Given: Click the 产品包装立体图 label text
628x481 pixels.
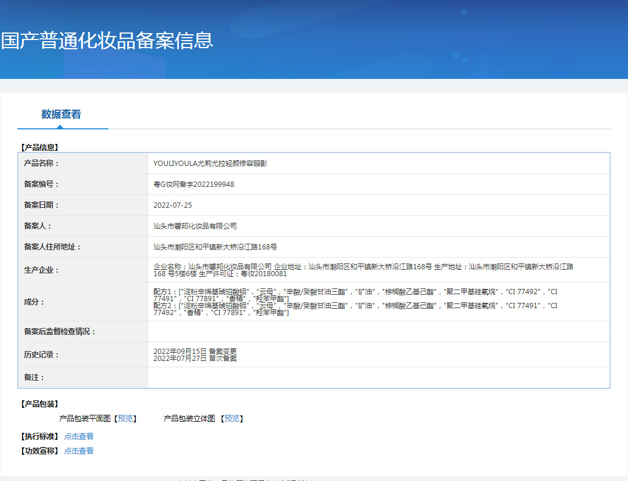Looking at the screenshot, I should tap(189, 418).
